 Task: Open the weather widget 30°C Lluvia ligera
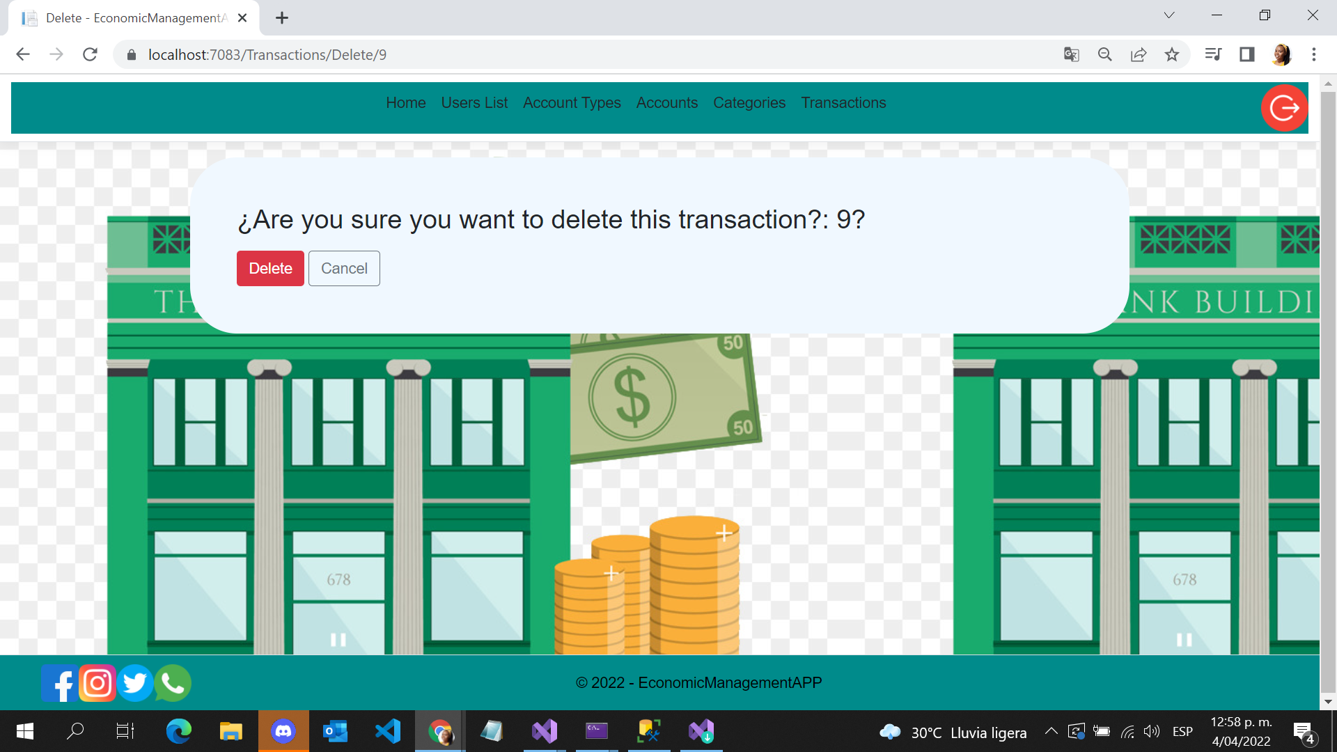click(x=953, y=732)
